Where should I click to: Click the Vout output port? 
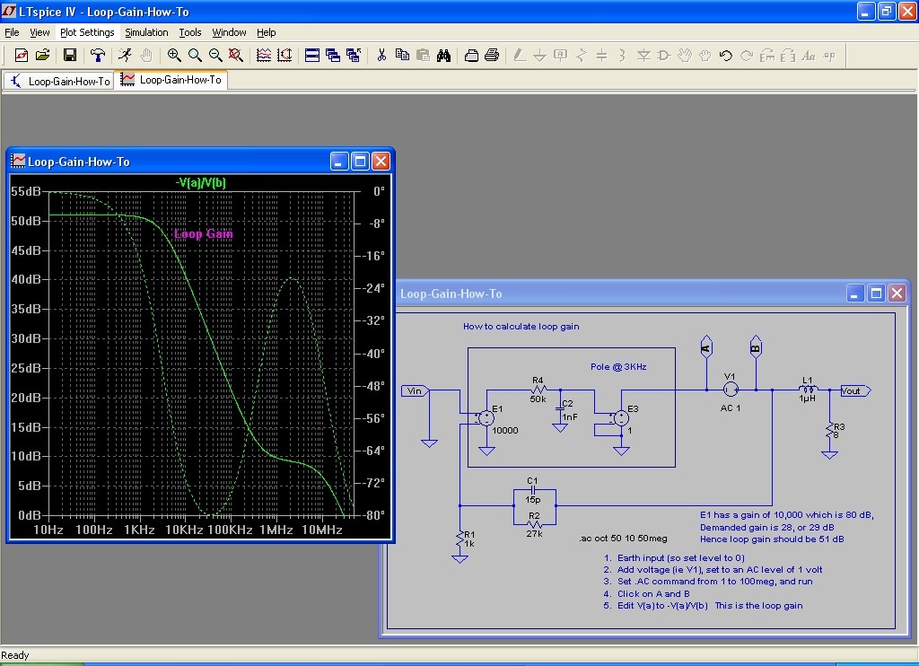855,391
